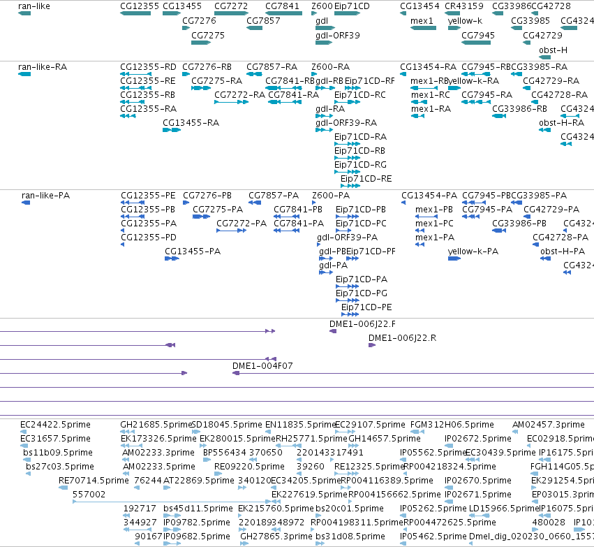This screenshot has width=594, height=547.
Task: Select the CG13454-RA transcript label
Action: point(428,67)
